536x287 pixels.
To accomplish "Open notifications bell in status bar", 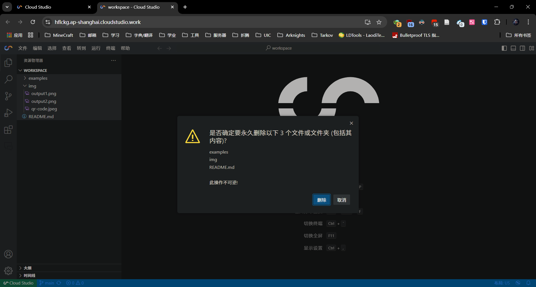I will tap(528, 283).
